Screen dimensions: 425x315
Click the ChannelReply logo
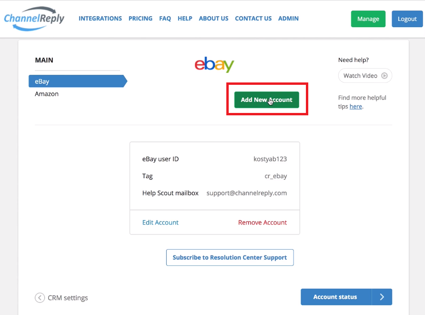pyautogui.click(x=34, y=19)
